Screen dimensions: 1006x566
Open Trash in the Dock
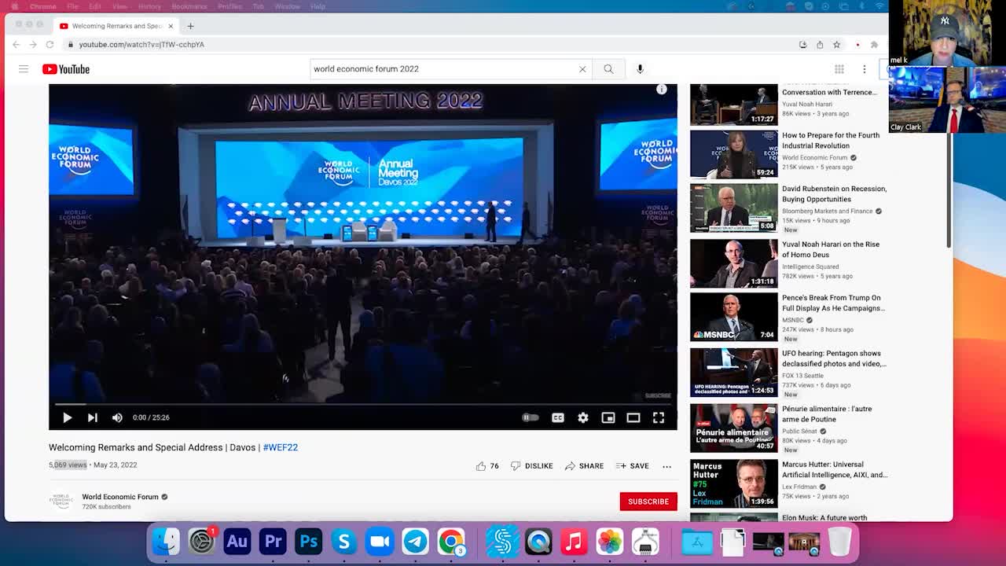839,542
